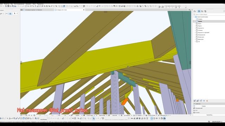The width and height of the screenshot is (225, 126).
Task: Open dropdown arrow next to left panel tool
Action: (17, 13)
